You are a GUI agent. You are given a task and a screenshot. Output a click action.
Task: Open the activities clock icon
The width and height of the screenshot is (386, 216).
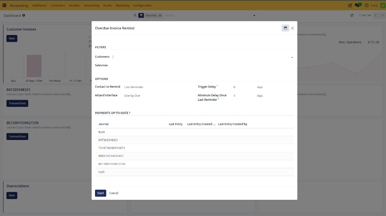366,5
